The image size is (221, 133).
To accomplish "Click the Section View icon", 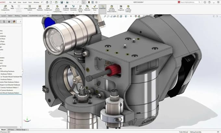I will point(114,16).
